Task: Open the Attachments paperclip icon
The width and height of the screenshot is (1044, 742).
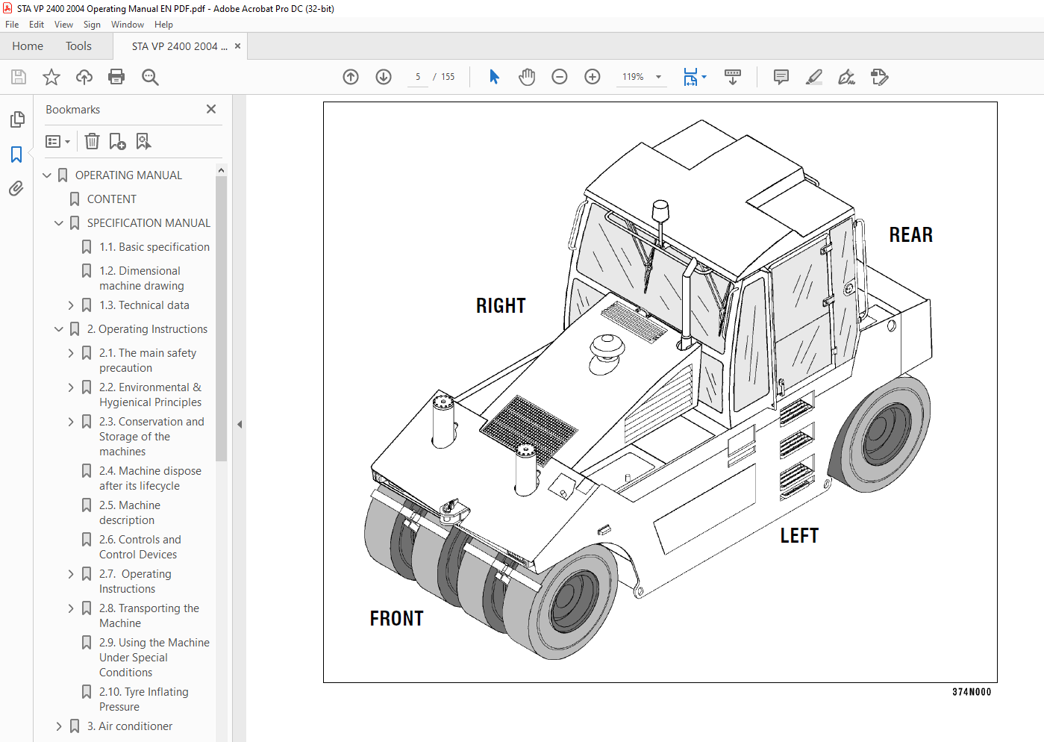Action: point(16,189)
